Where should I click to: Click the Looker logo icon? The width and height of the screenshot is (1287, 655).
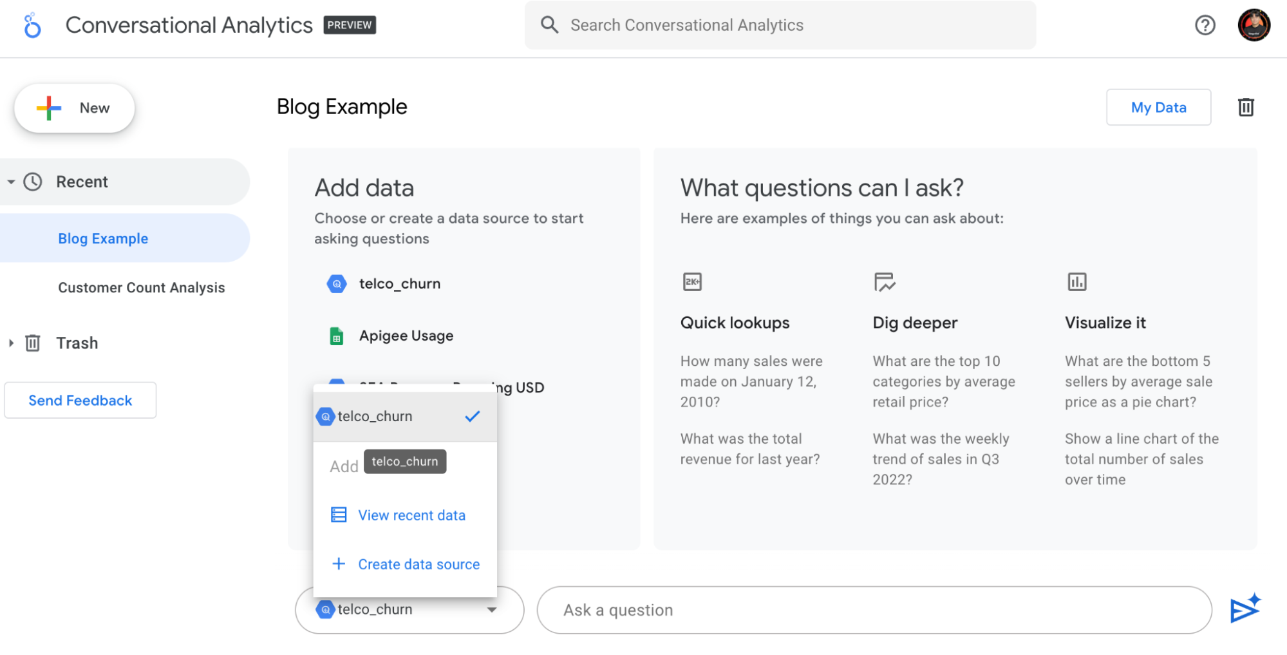[x=32, y=26]
